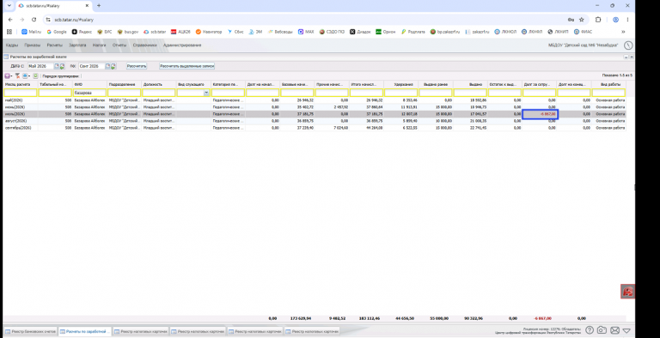Select the август(2026) row
Viewport: 660px width, 338px height.
point(315,121)
